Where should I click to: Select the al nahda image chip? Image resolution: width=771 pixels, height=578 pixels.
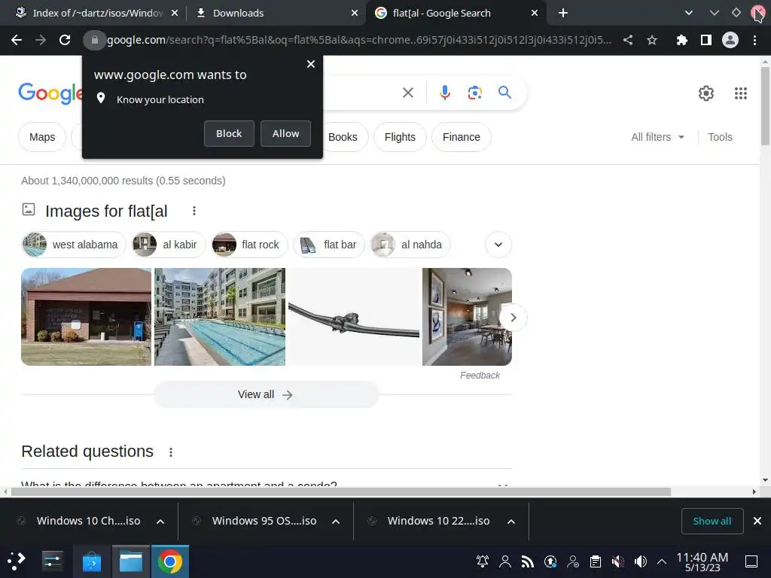(x=410, y=245)
